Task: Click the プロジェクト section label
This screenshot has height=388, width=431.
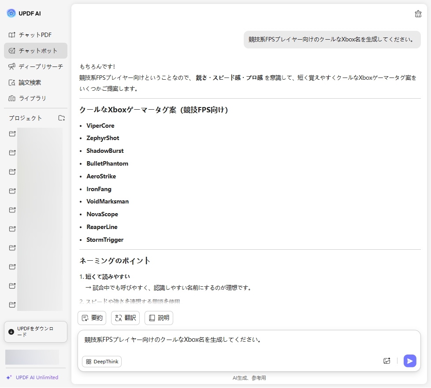Action: pyautogui.click(x=25, y=118)
